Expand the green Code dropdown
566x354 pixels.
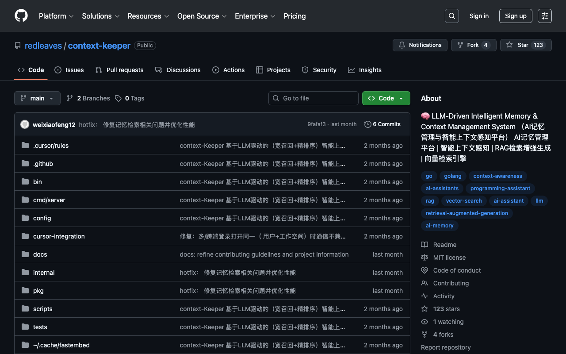coord(386,98)
